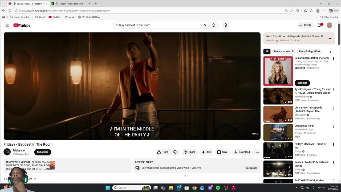Clear the search box with the X

coord(205,25)
